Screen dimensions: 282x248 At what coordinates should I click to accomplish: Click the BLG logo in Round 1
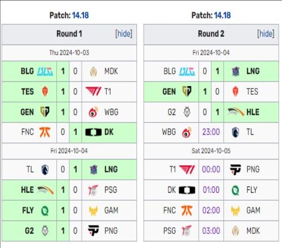(45, 72)
